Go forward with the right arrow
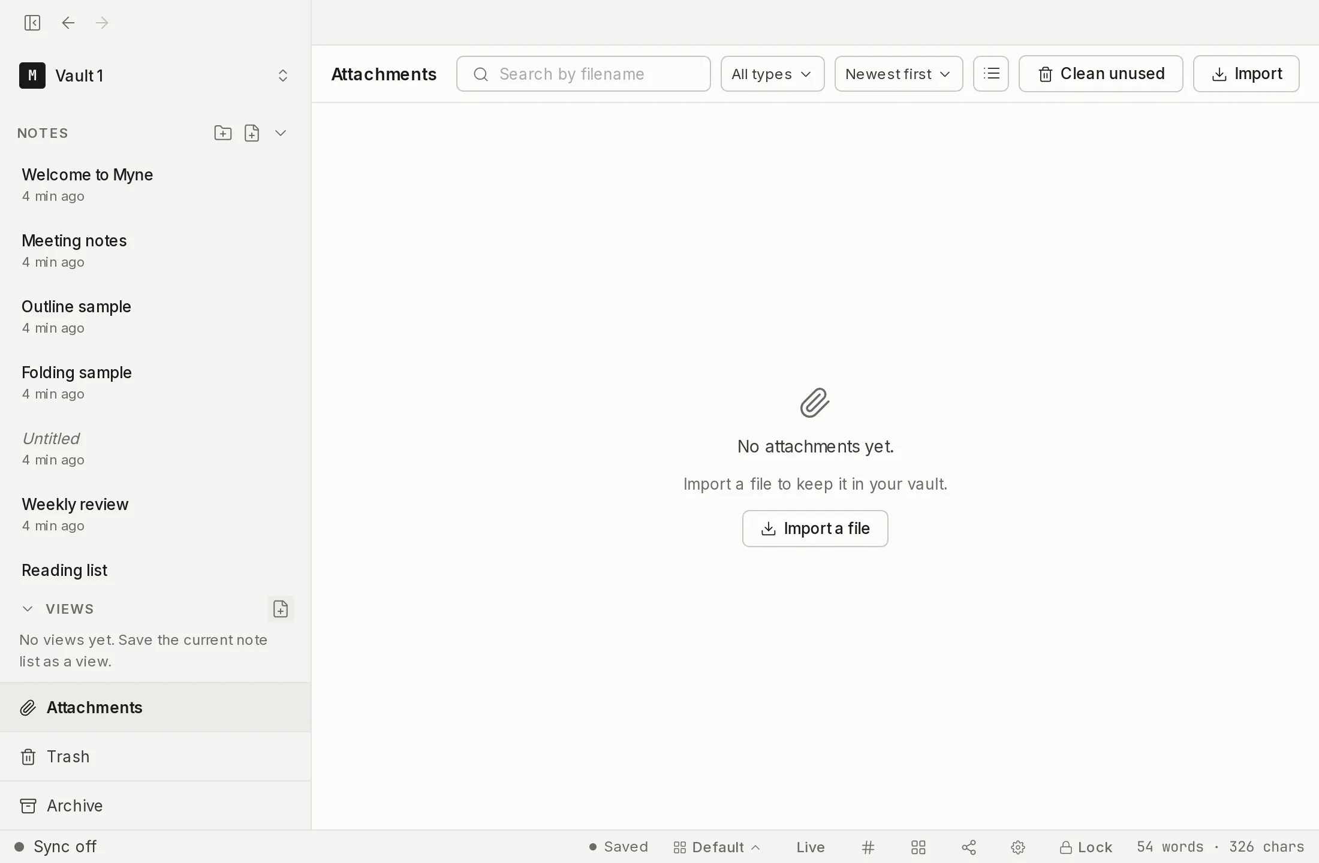The width and height of the screenshot is (1319, 863). click(102, 23)
